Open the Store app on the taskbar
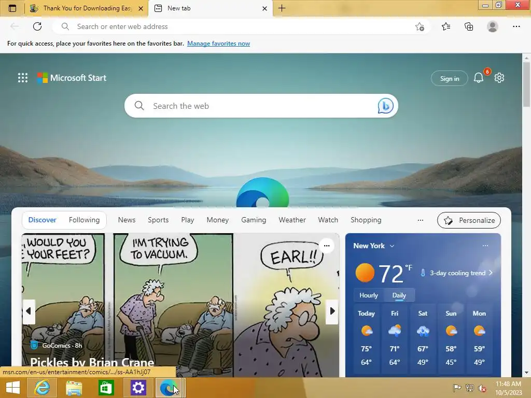The height and width of the screenshot is (398, 531). click(x=106, y=388)
